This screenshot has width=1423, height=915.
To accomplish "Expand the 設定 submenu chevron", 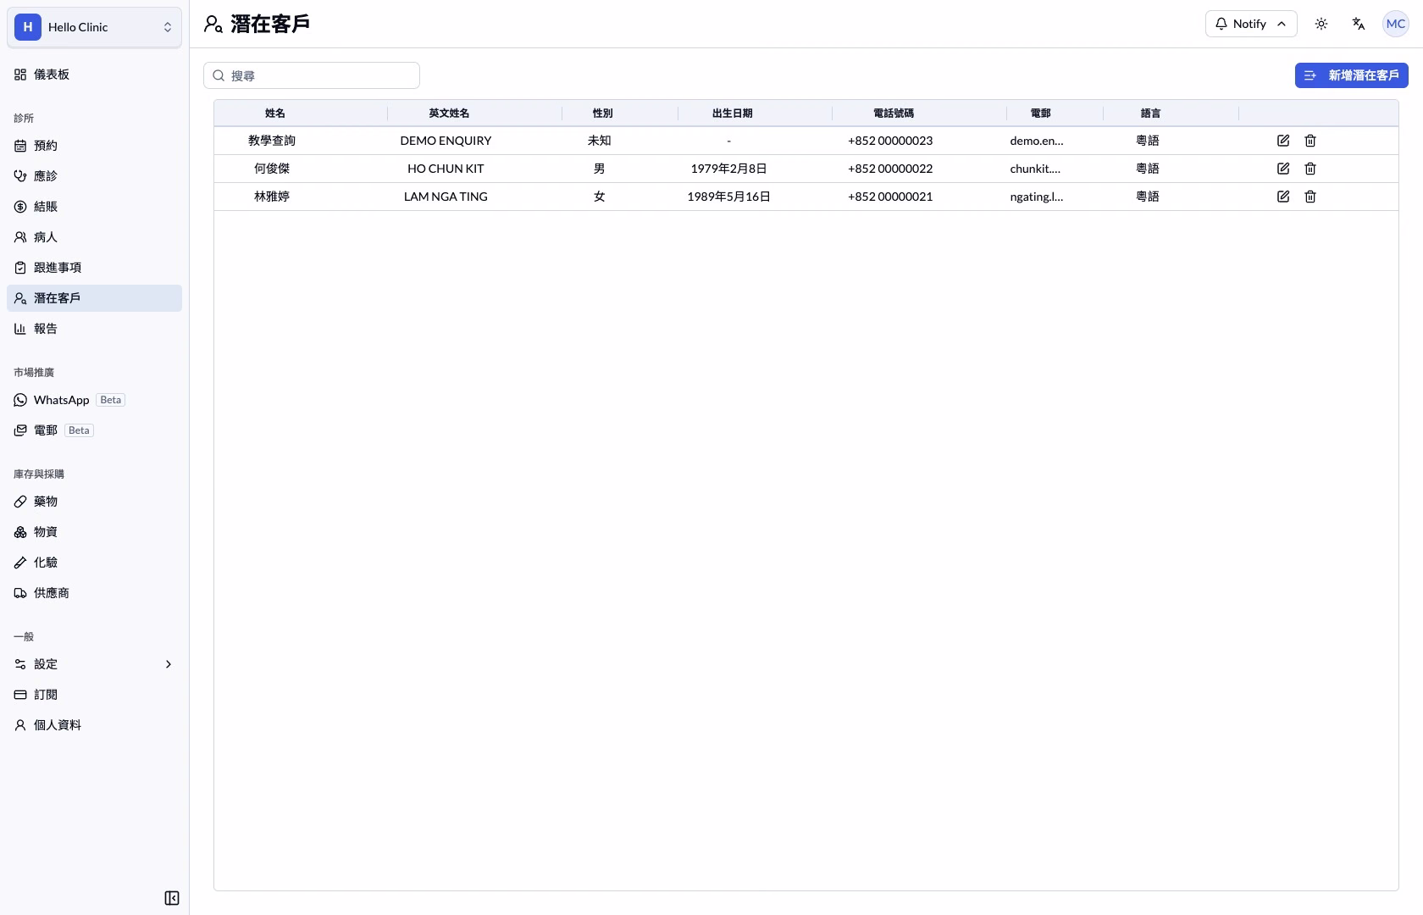I will tap(169, 664).
